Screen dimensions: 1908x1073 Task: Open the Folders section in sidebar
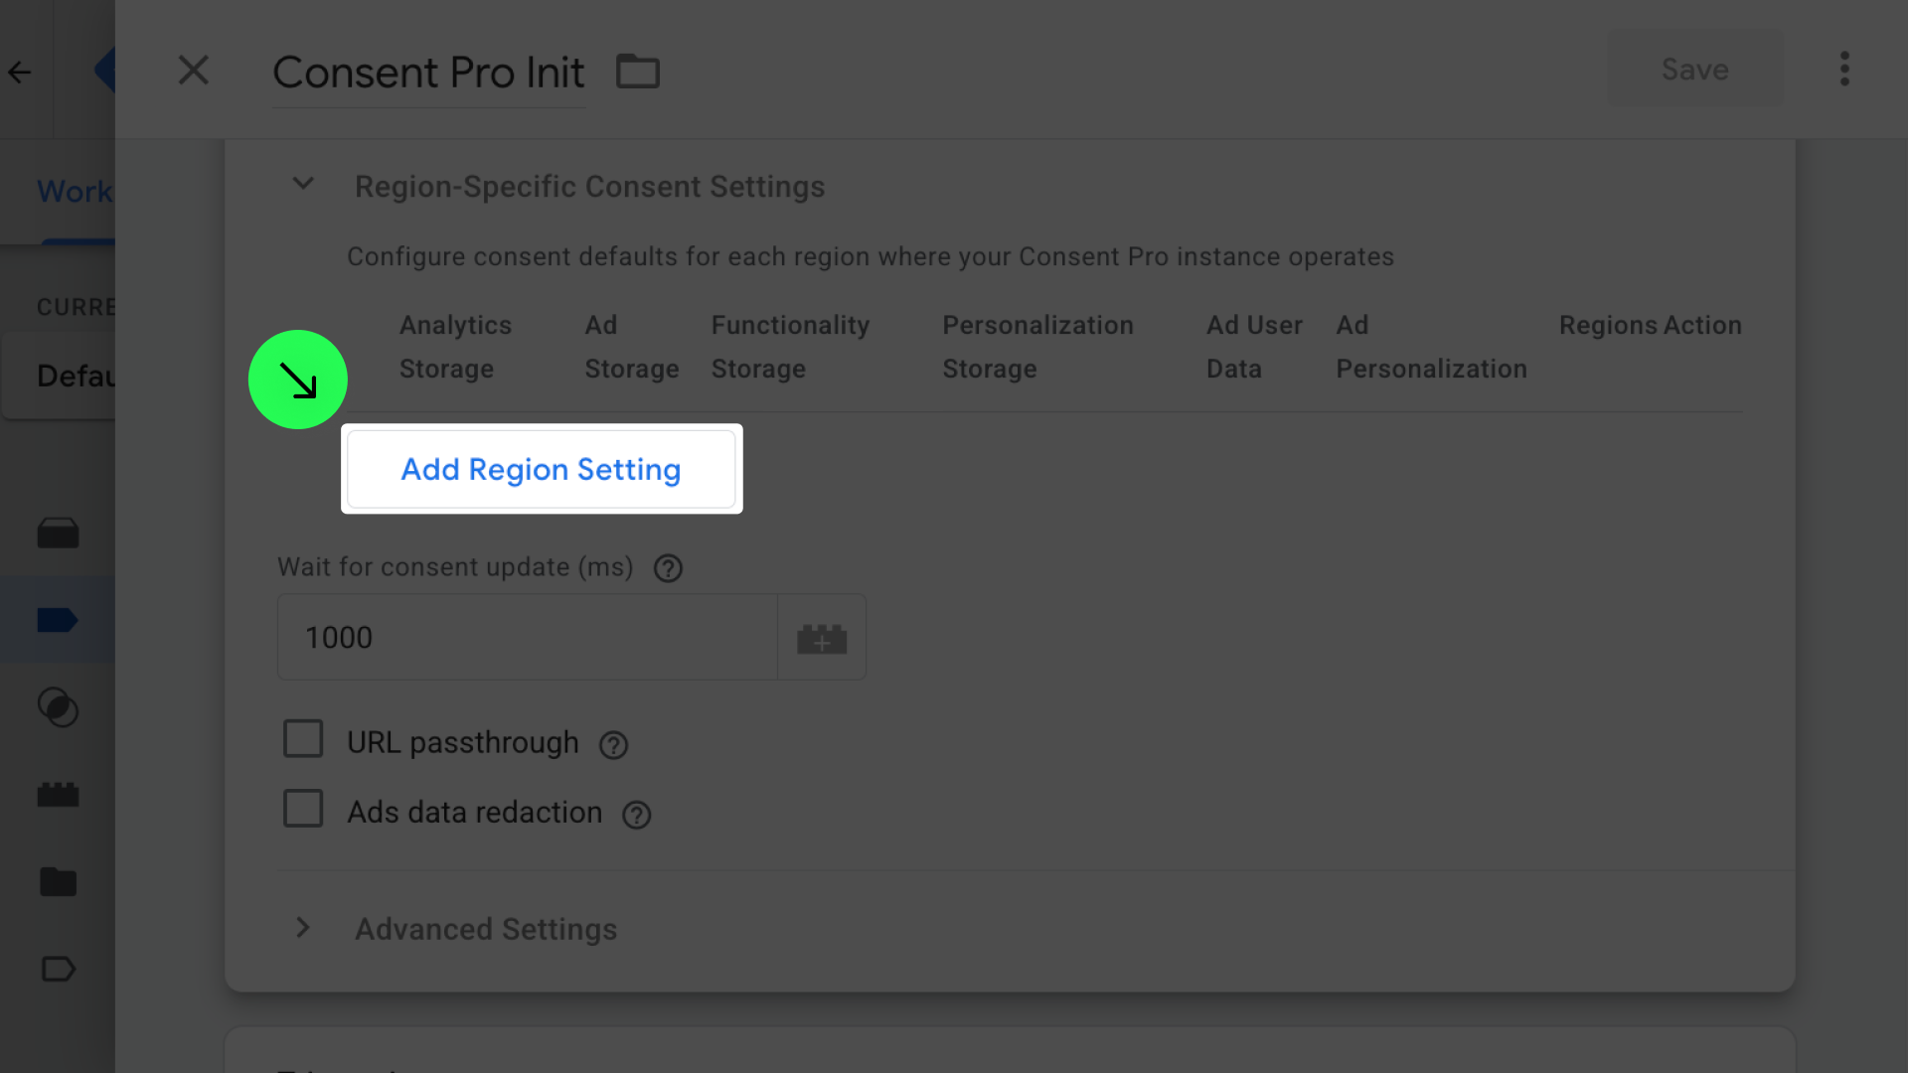coord(58,881)
